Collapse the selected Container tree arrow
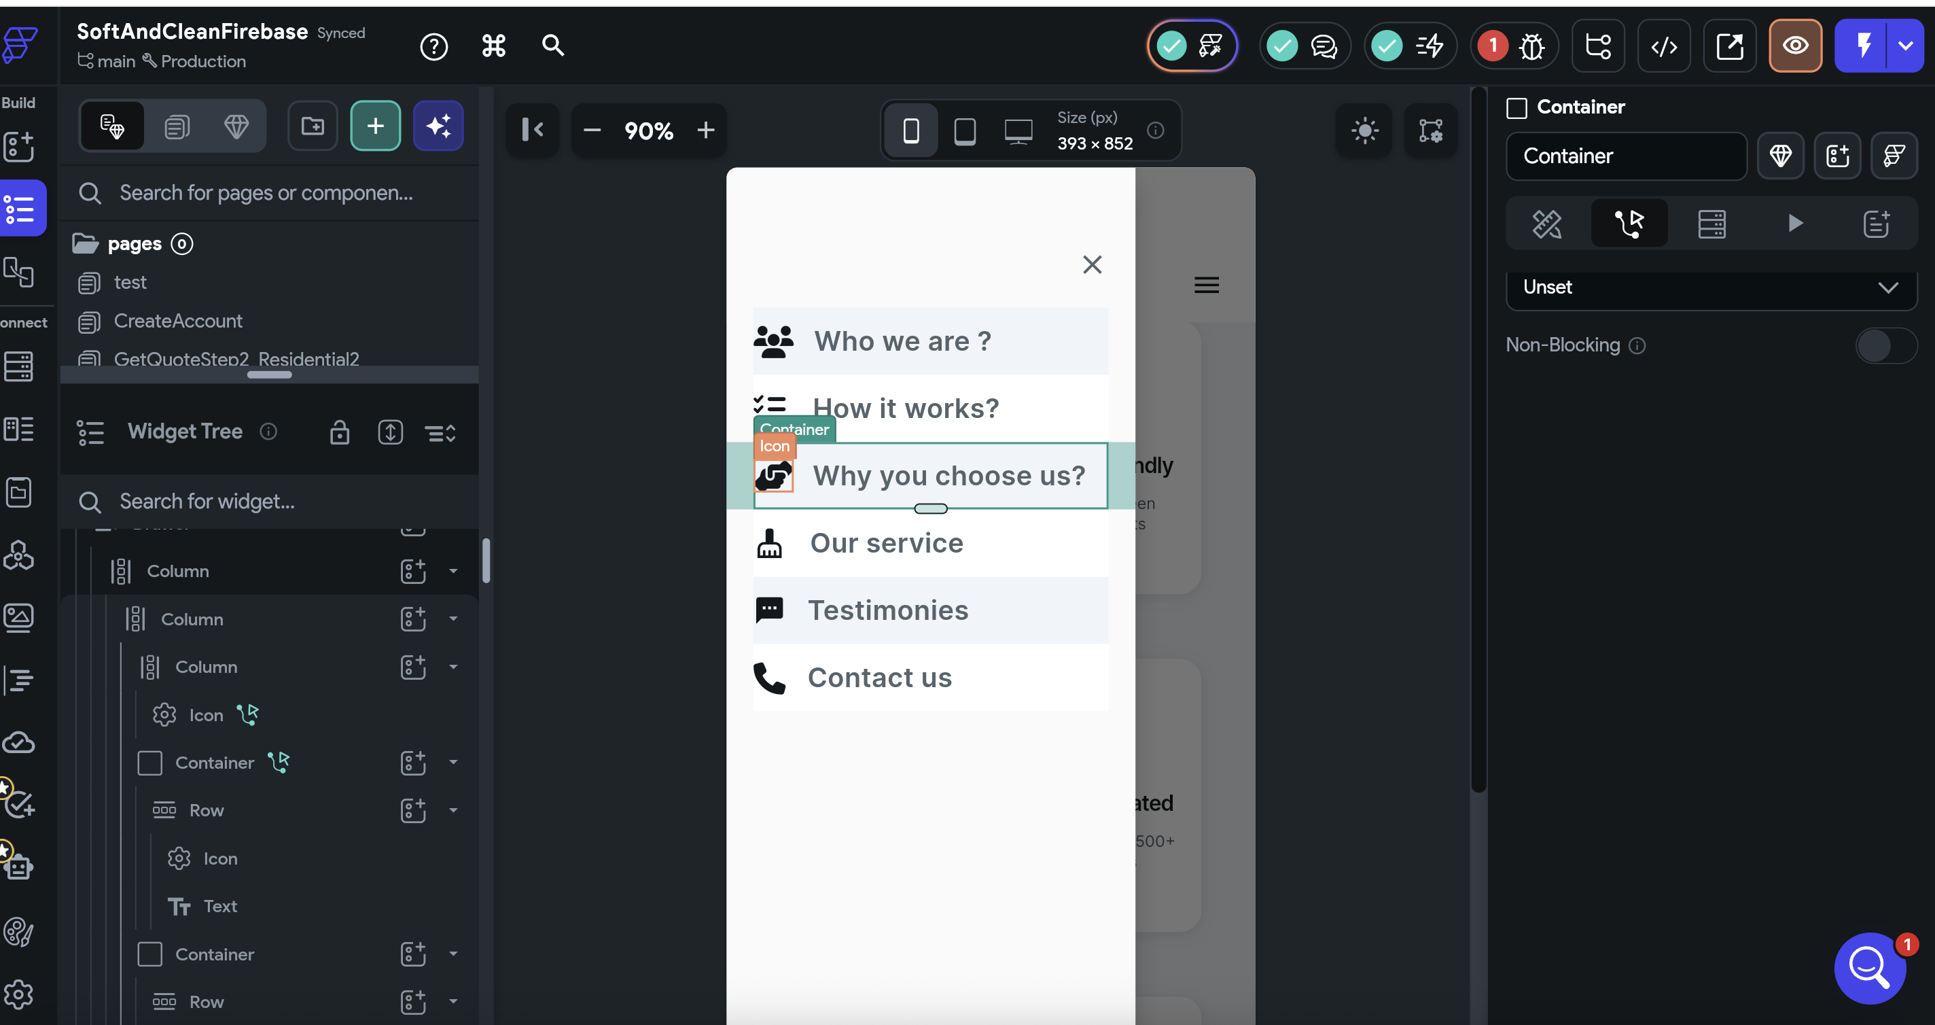 click(x=453, y=762)
